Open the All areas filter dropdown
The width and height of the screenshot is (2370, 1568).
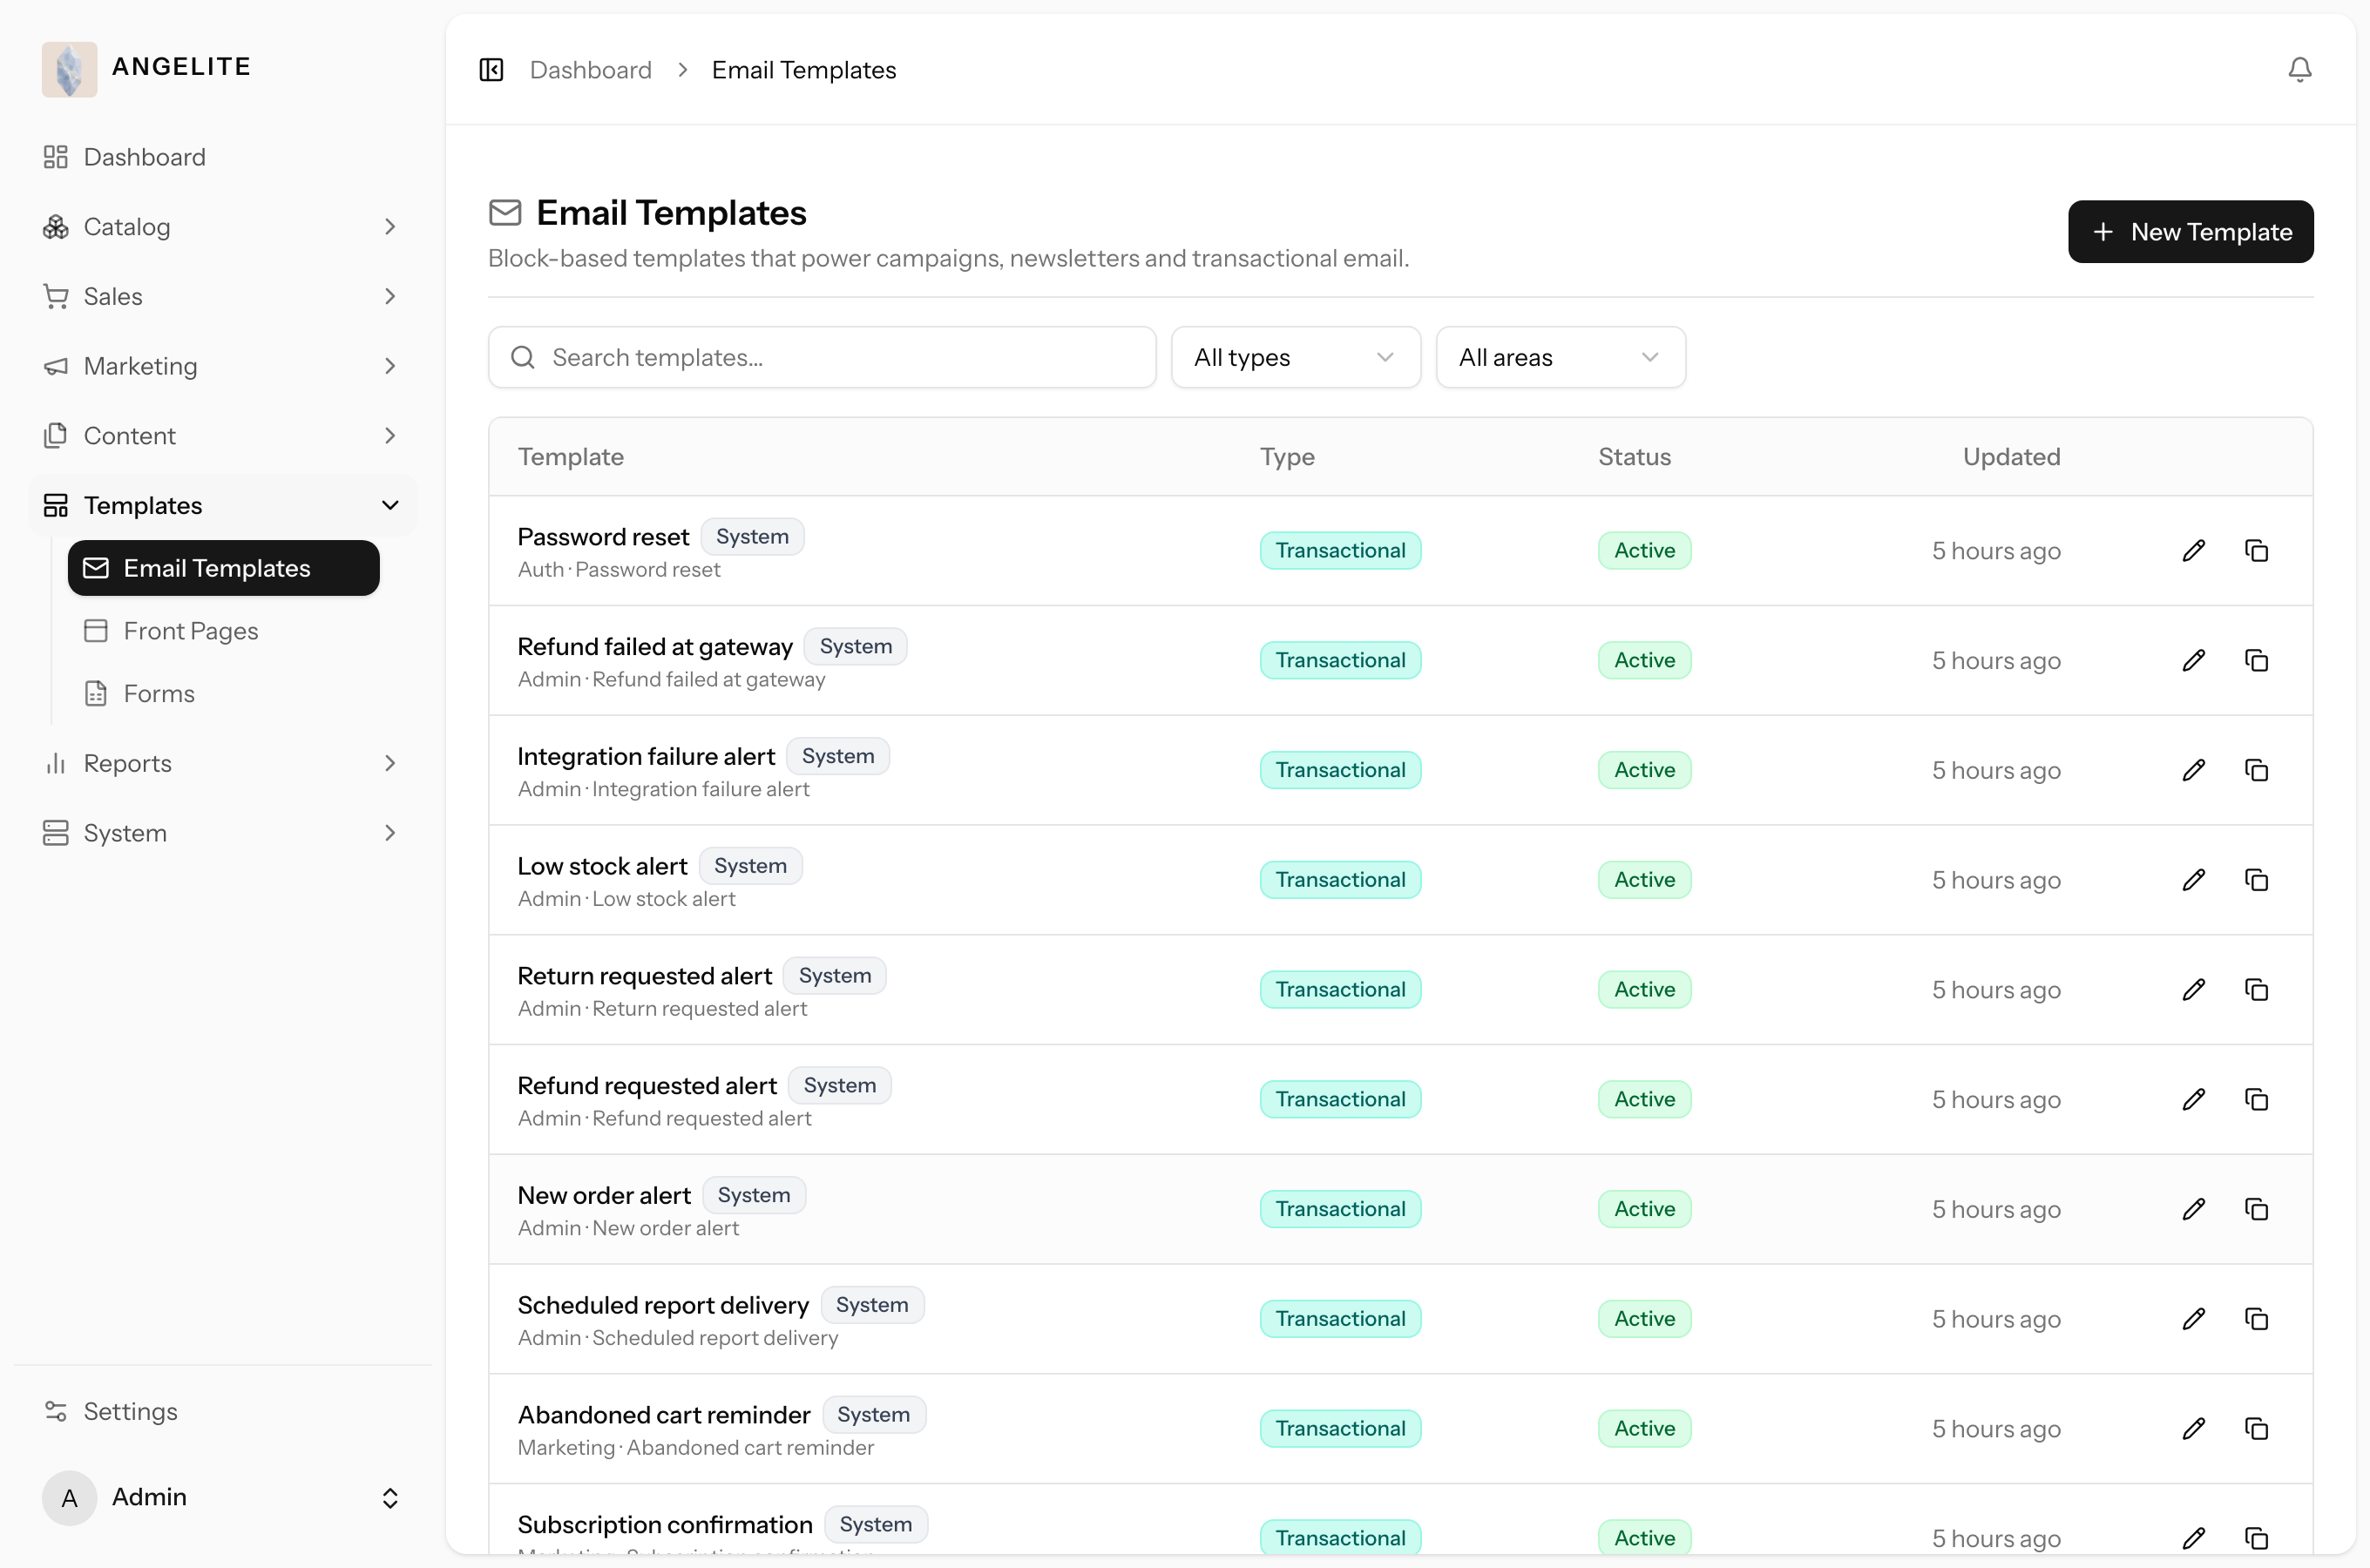point(1561,358)
